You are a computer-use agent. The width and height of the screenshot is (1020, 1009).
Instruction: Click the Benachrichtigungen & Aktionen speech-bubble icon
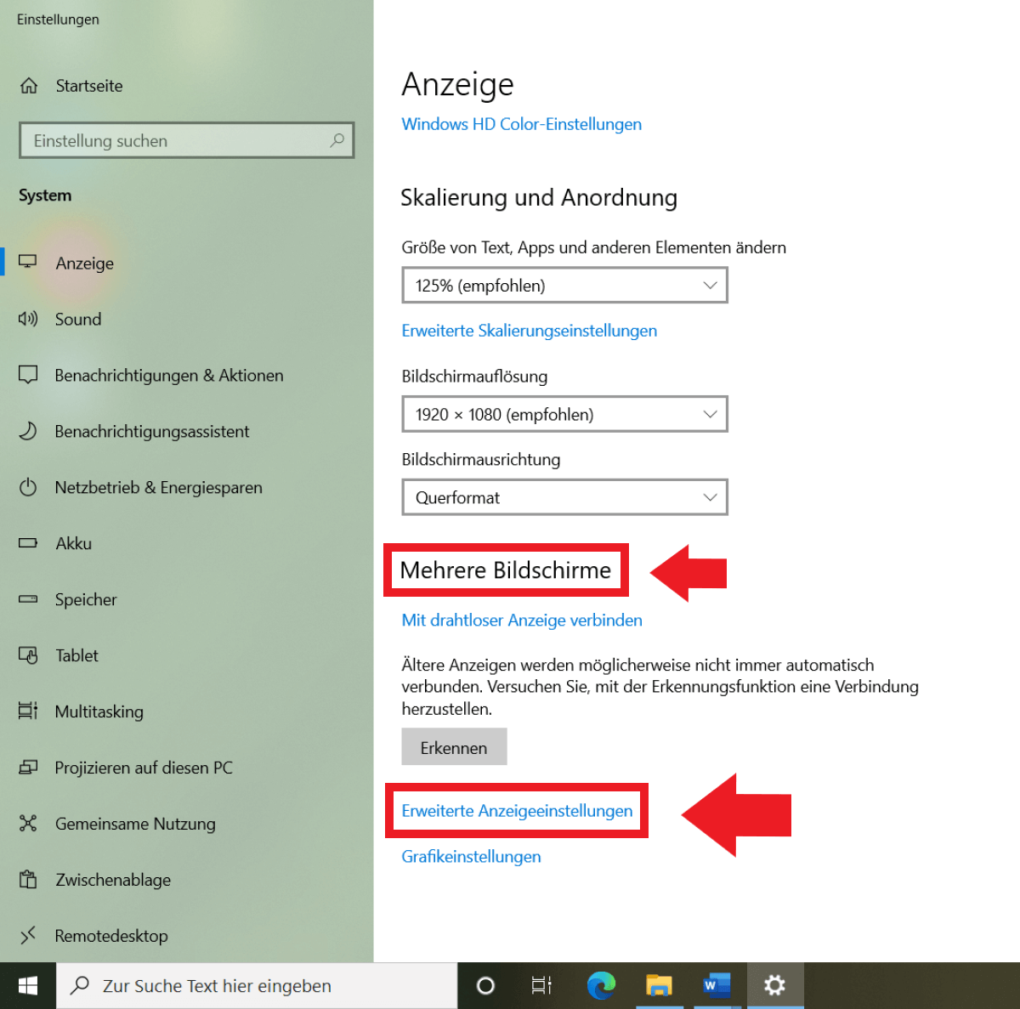[x=28, y=375]
